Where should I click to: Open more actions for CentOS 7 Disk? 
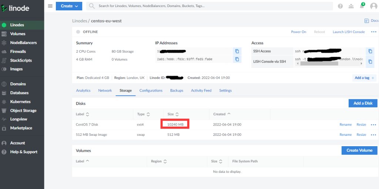pos(373,125)
